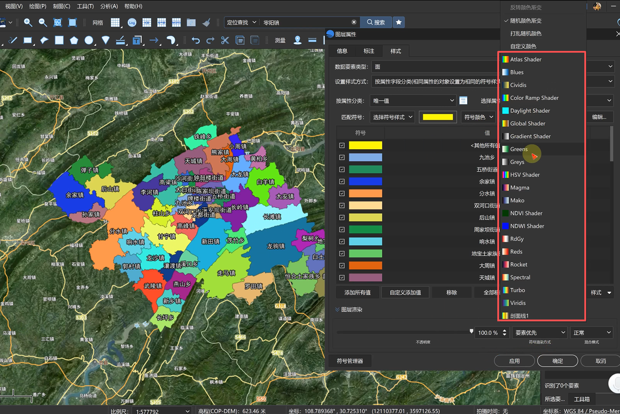Click the microphone icon near the toolbox
The image size is (620, 414).
[x=616, y=384]
